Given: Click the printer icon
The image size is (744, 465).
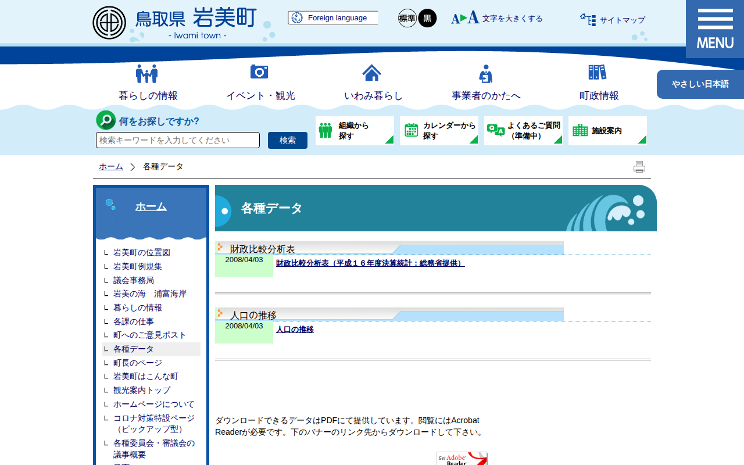Looking at the screenshot, I should tap(639, 167).
